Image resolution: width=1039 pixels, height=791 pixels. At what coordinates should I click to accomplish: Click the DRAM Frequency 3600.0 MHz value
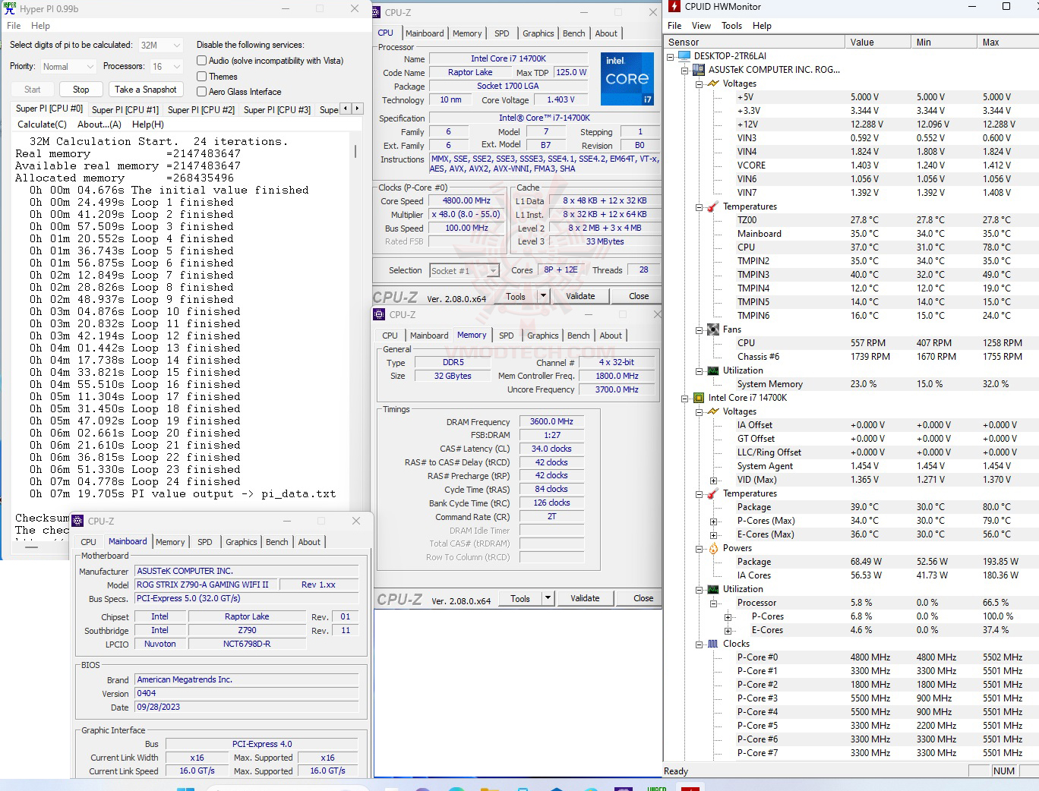click(551, 422)
